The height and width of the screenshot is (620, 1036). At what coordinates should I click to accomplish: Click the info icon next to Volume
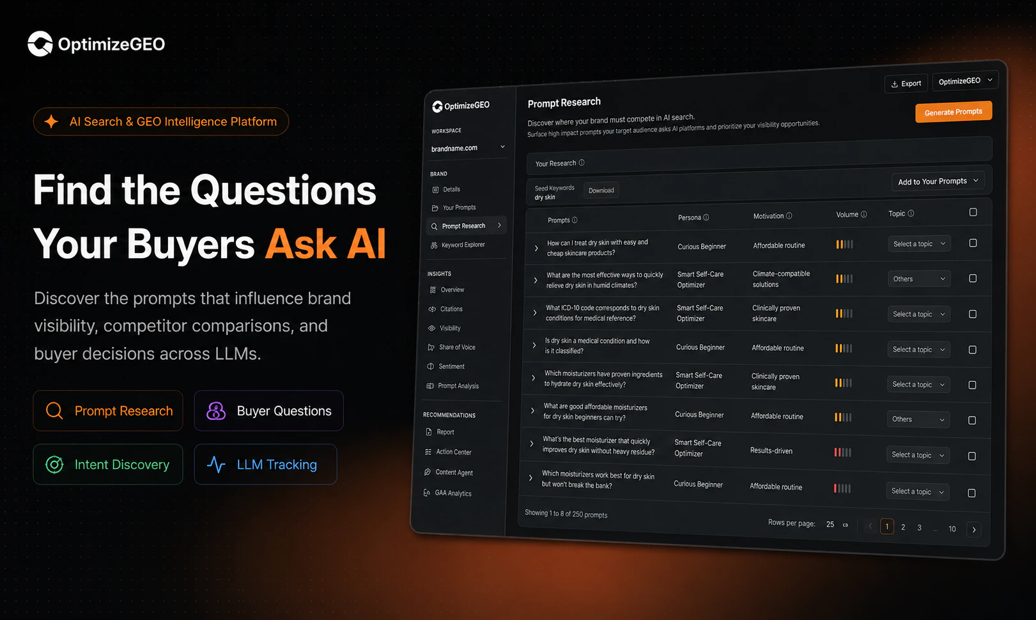click(x=864, y=214)
